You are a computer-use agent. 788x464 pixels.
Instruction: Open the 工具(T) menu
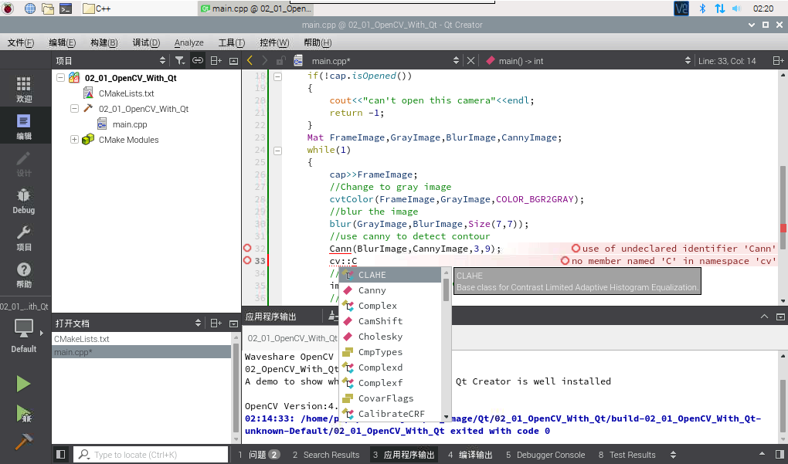[x=232, y=42]
